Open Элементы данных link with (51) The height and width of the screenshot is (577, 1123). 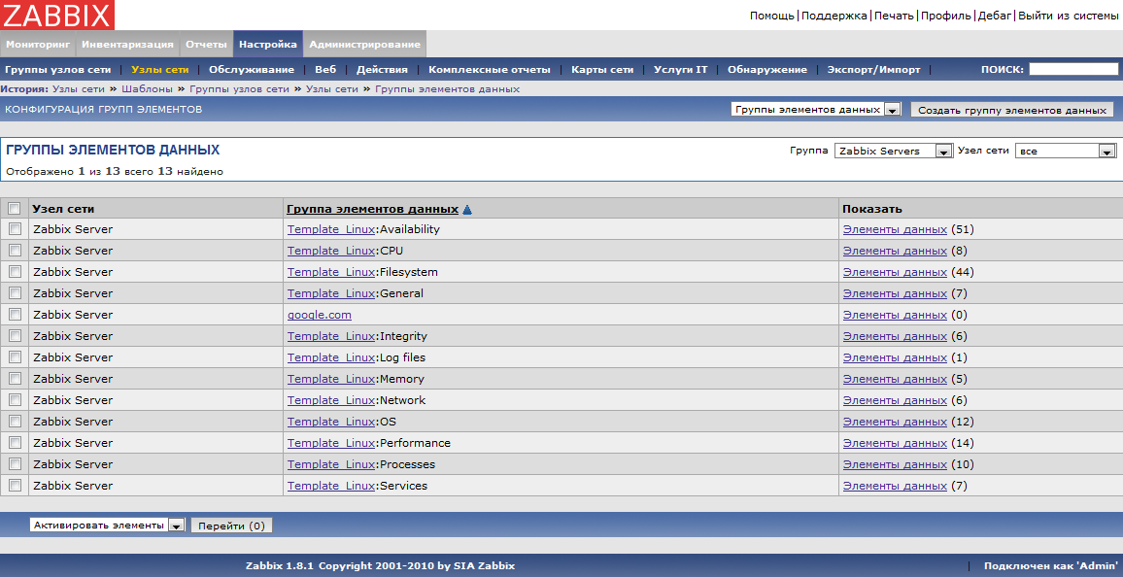pyautogui.click(x=895, y=229)
